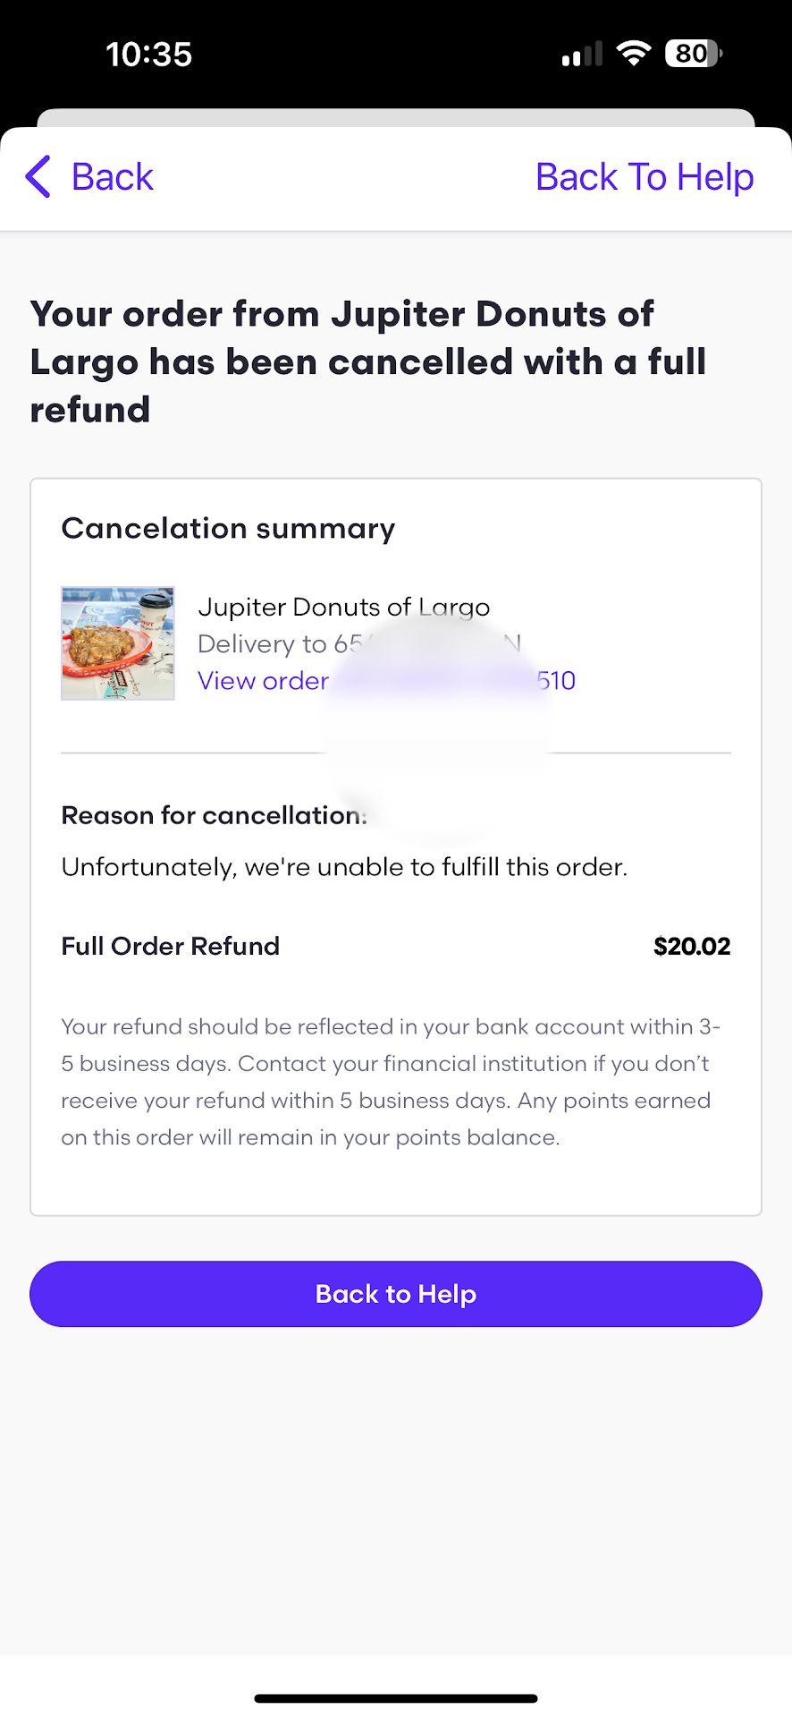Tap the cellular signal bars icon
This screenshot has height=1718, width=792.
[x=582, y=55]
